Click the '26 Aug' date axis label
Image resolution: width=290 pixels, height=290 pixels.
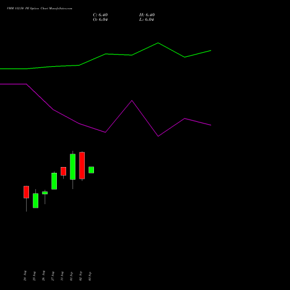[43, 275]
